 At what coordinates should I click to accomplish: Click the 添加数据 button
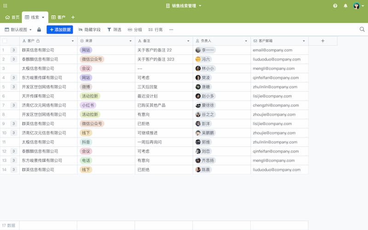[60, 29]
